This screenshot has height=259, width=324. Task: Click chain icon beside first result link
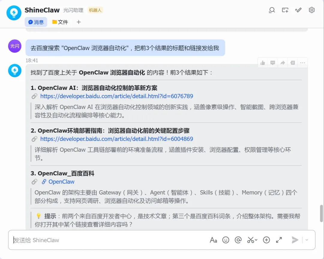pyautogui.click(x=34, y=96)
